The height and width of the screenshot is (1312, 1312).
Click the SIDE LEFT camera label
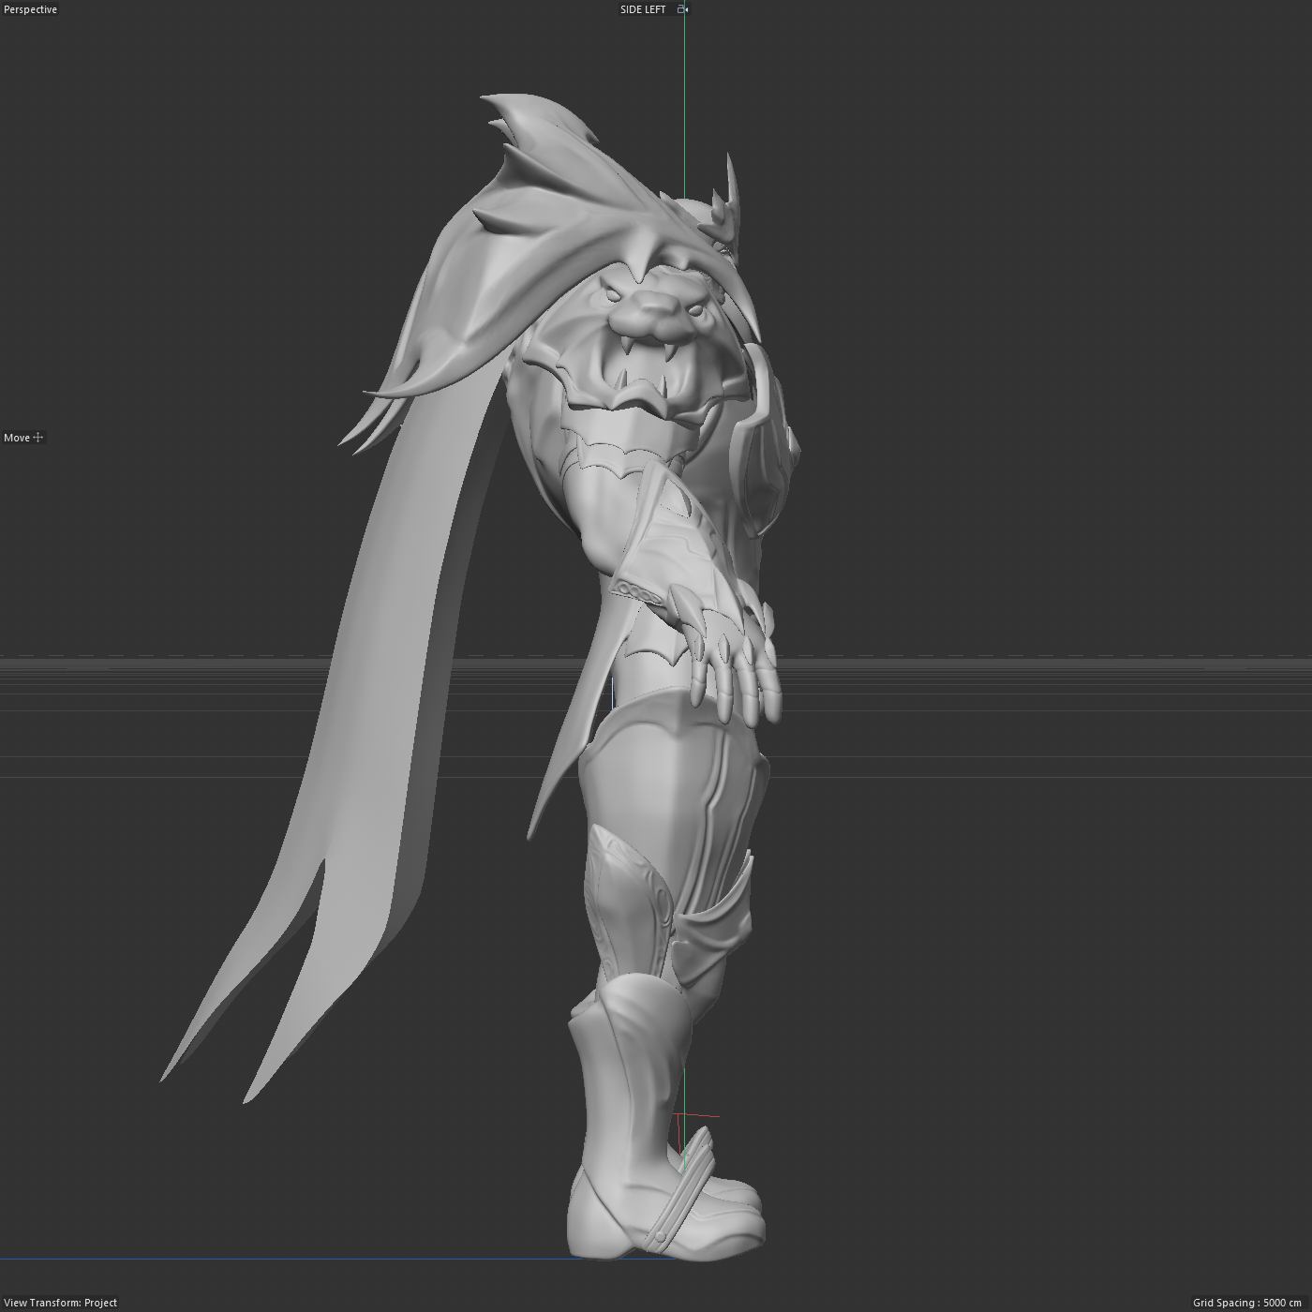click(643, 9)
